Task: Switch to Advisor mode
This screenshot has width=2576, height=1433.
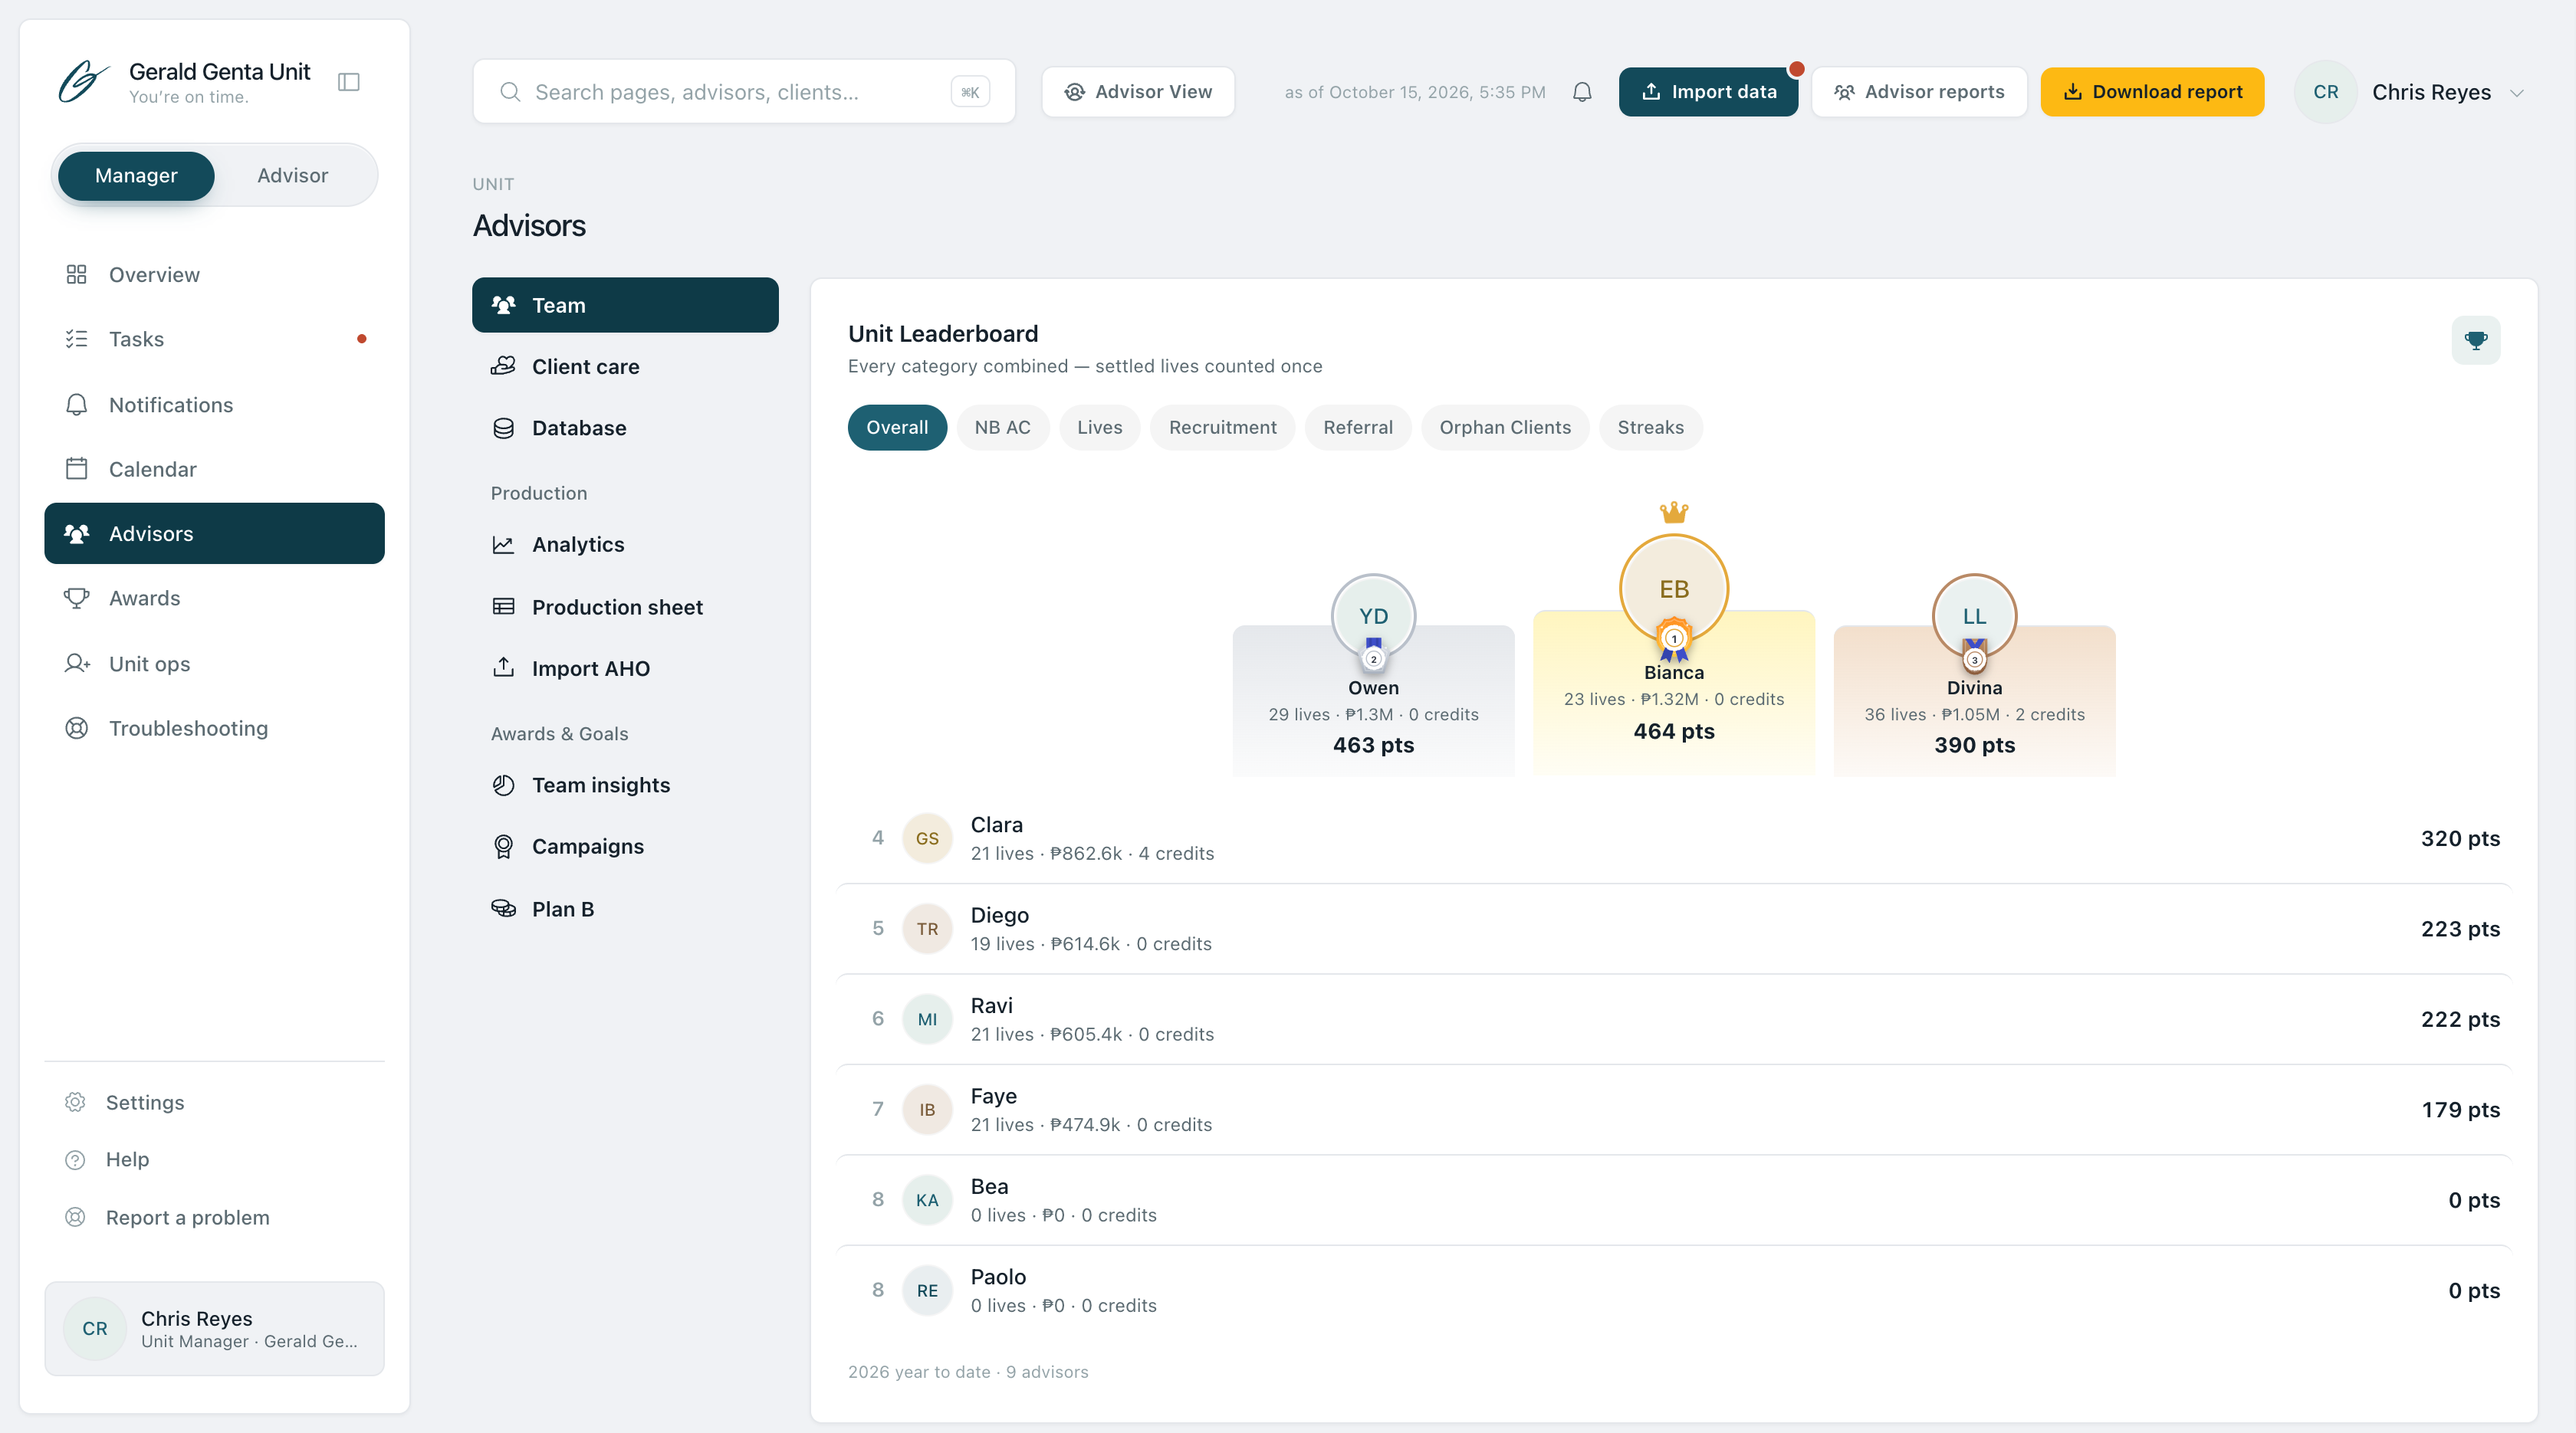Action: click(292, 175)
